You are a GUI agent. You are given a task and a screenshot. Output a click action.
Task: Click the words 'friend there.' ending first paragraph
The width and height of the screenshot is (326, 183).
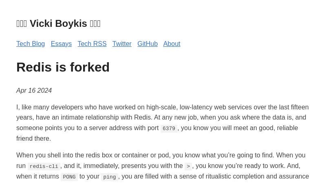(33, 139)
